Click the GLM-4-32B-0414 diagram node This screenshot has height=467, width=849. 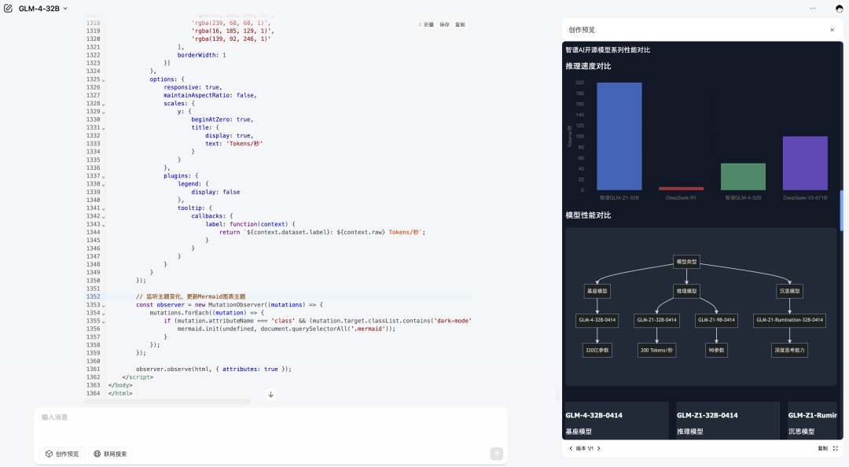tap(597, 320)
